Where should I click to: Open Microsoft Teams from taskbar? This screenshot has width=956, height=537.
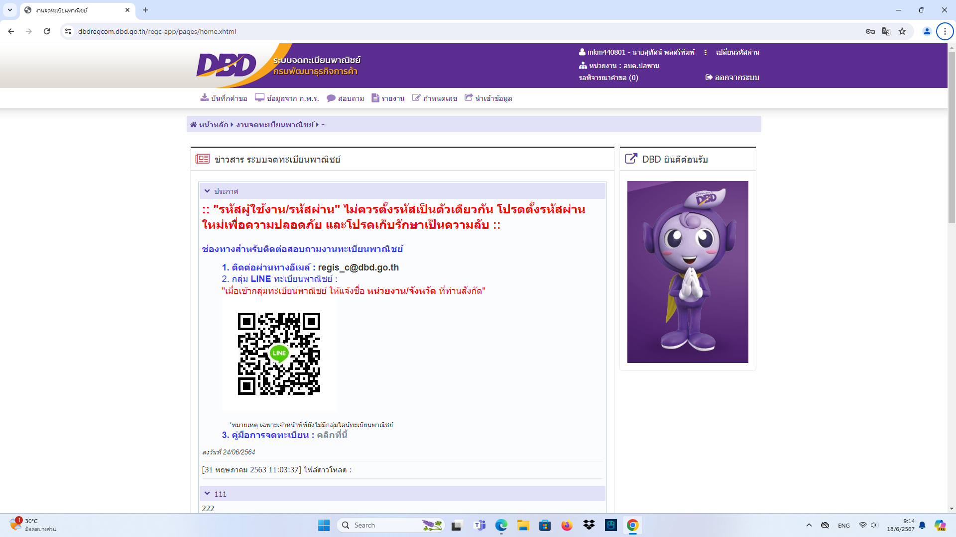click(x=480, y=525)
